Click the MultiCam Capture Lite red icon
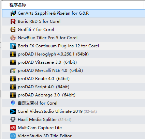Screen dimensions: 145x139 [x=13, y=128]
